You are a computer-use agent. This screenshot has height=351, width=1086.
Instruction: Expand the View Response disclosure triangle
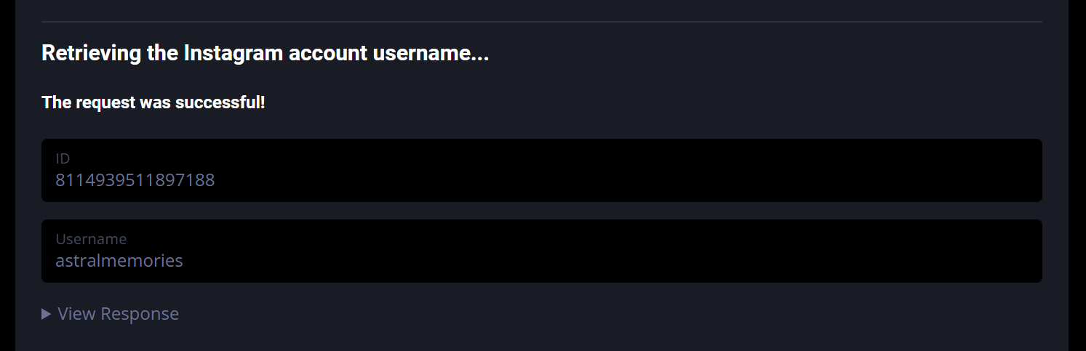click(47, 314)
